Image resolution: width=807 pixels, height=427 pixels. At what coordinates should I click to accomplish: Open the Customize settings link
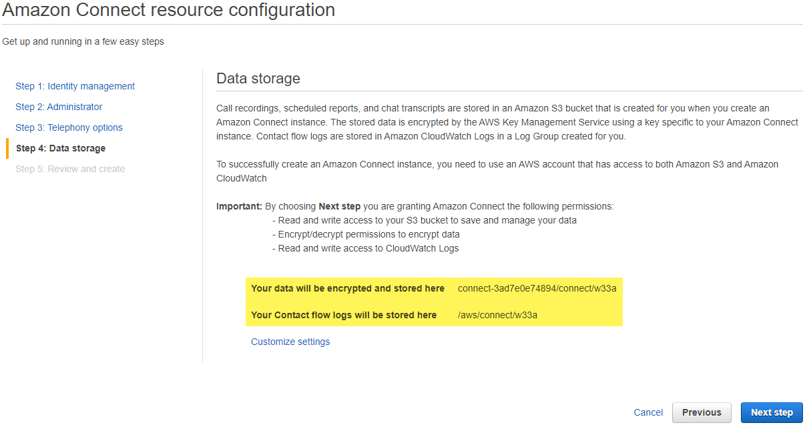(x=290, y=342)
